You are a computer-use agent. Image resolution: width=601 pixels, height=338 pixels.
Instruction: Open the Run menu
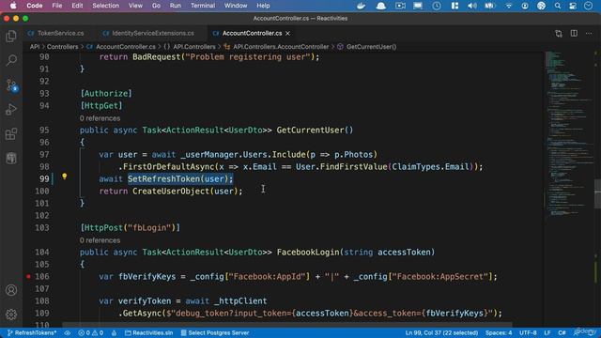[176, 6]
